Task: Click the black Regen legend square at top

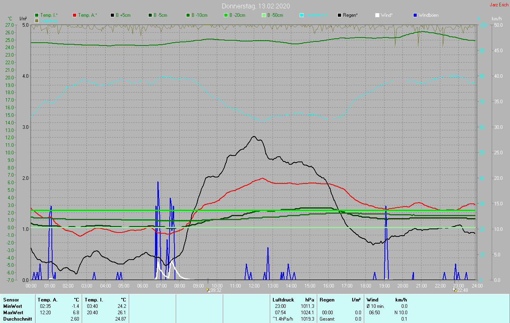Action: point(339,15)
